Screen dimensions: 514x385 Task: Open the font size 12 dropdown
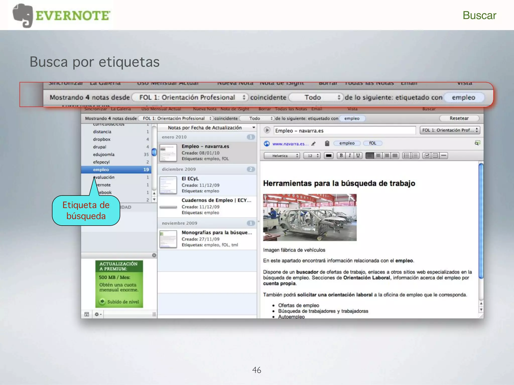pos(312,156)
